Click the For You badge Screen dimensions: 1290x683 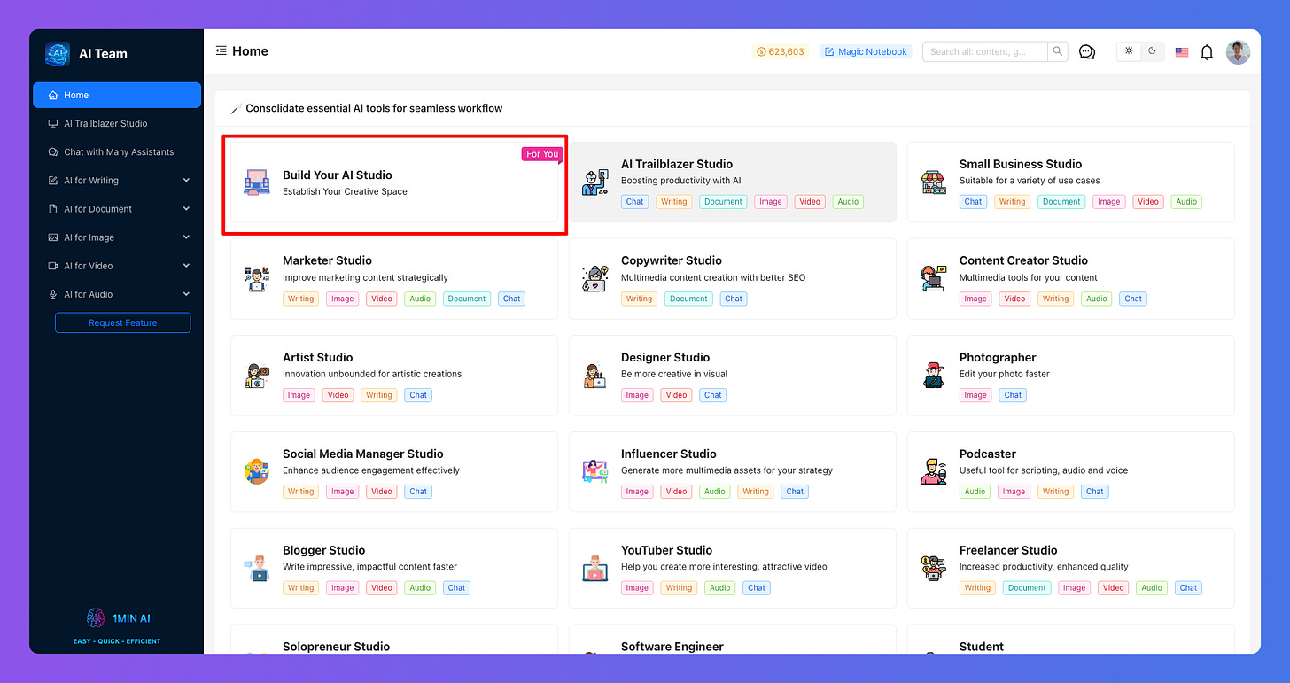[542, 154]
